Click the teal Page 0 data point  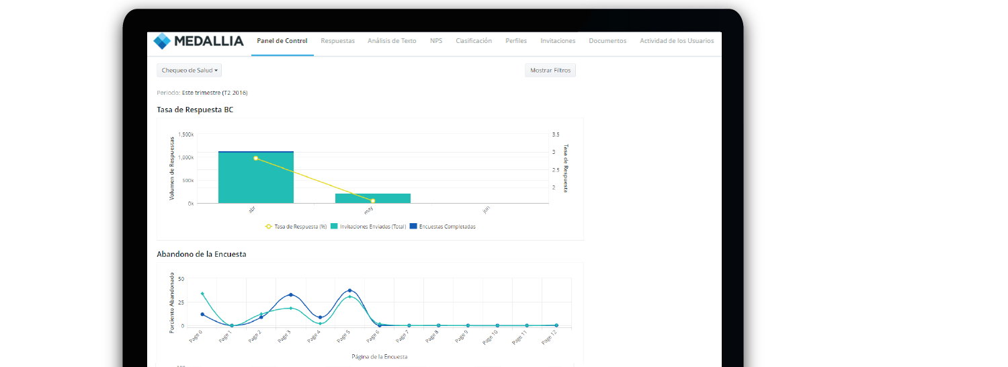(x=202, y=294)
